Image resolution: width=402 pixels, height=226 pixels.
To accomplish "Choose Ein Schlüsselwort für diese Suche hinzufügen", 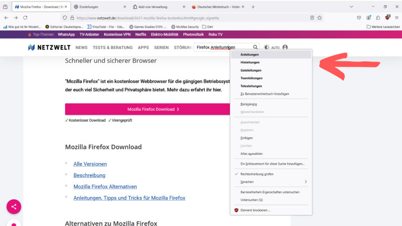I will click(271, 164).
